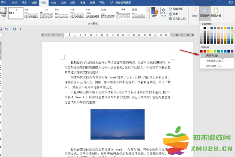This screenshot has height=157, width=235.
Task: Open the 主题 (Themes) gallery button
Action: 3,13
